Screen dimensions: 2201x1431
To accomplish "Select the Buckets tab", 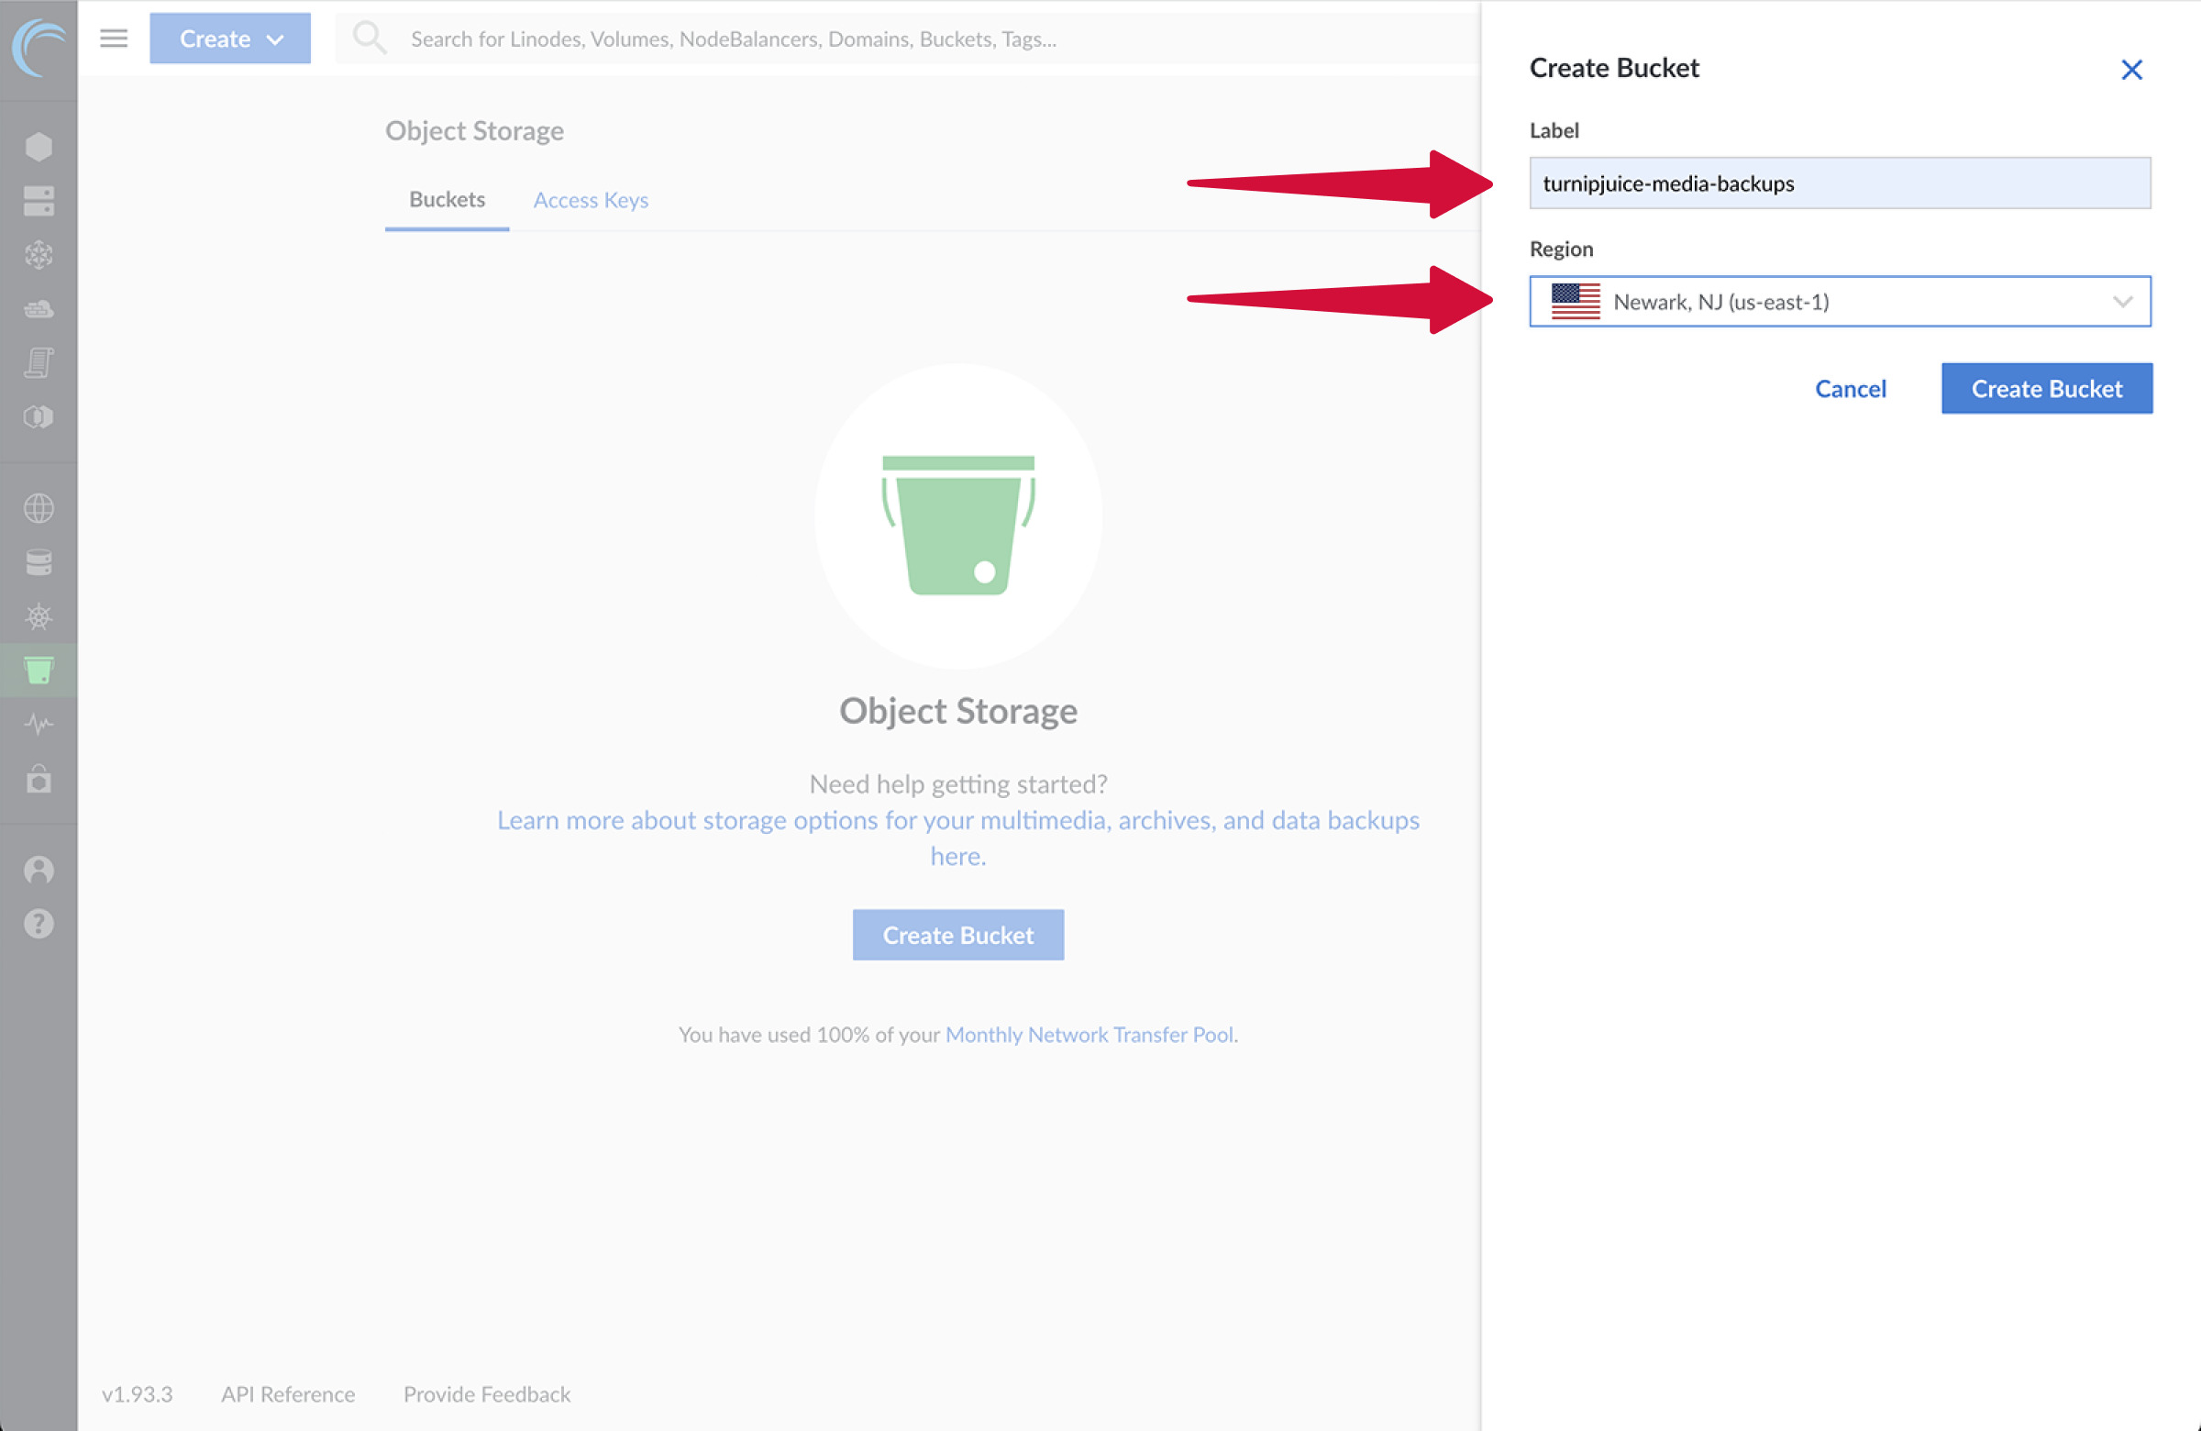I will coord(447,200).
